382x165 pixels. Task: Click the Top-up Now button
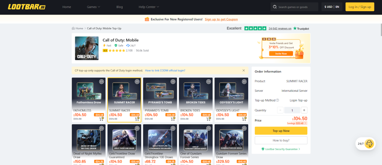pyautogui.click(x=281, y=131)
